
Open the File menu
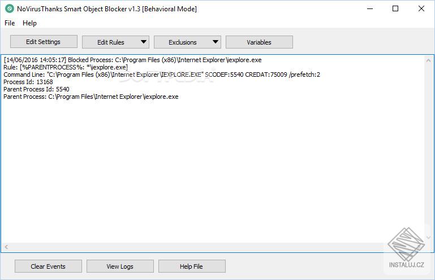[x=10, y=23]
